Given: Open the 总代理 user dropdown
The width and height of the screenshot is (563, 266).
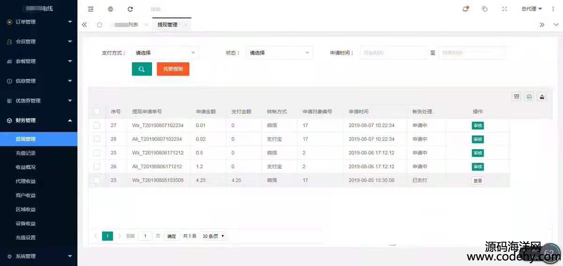Looking at the screenshot, I should (531, 9).
